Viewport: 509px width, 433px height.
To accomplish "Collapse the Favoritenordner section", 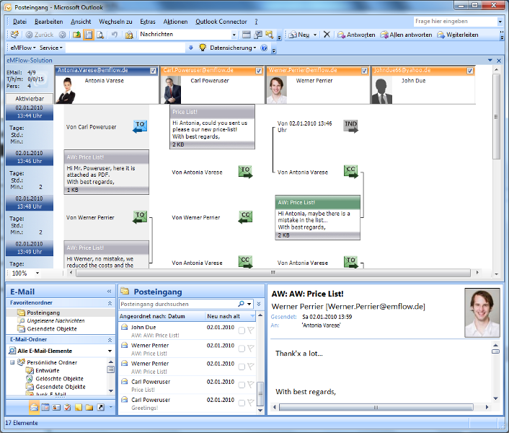I will tap(110, 303).
